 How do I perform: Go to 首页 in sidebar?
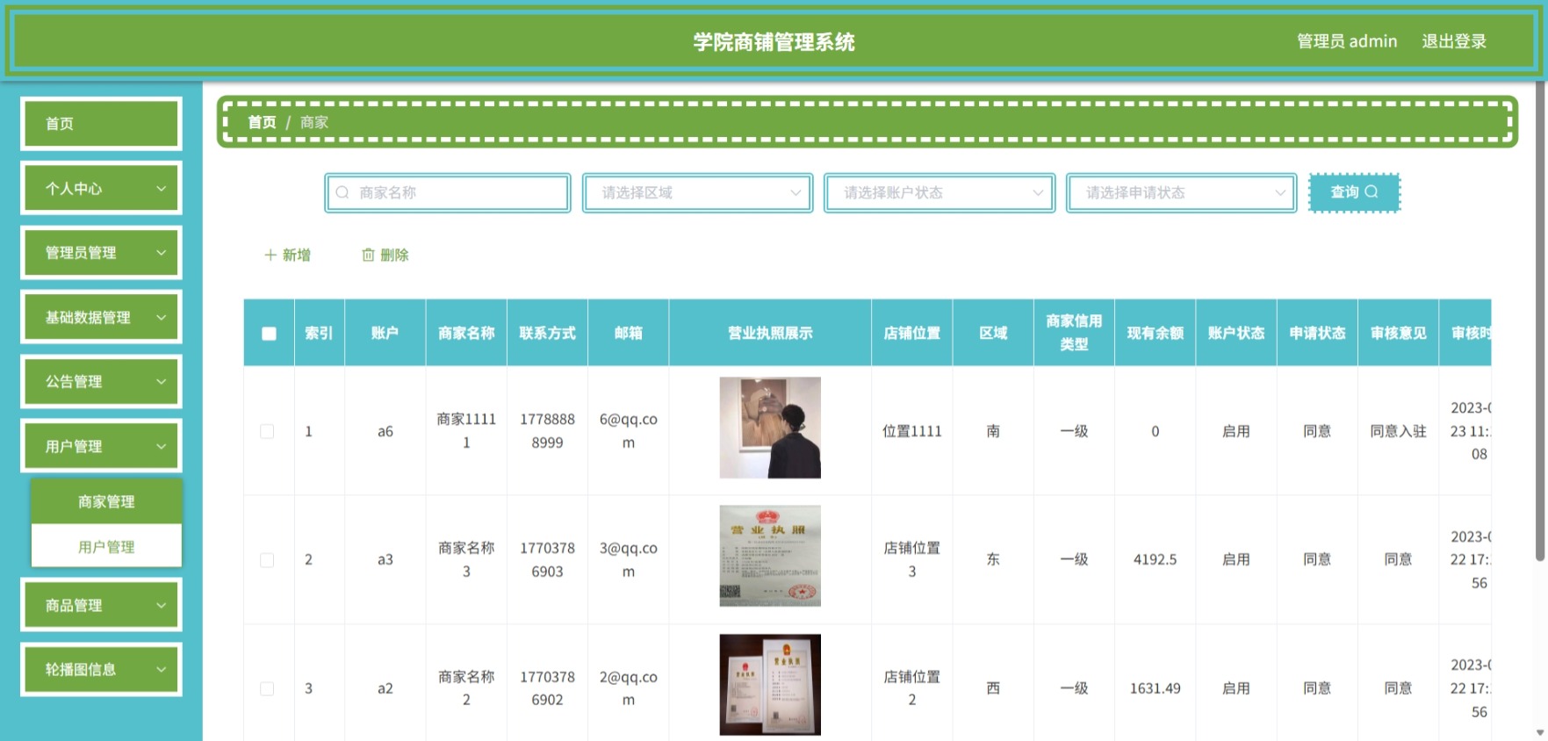pos(102,124)
